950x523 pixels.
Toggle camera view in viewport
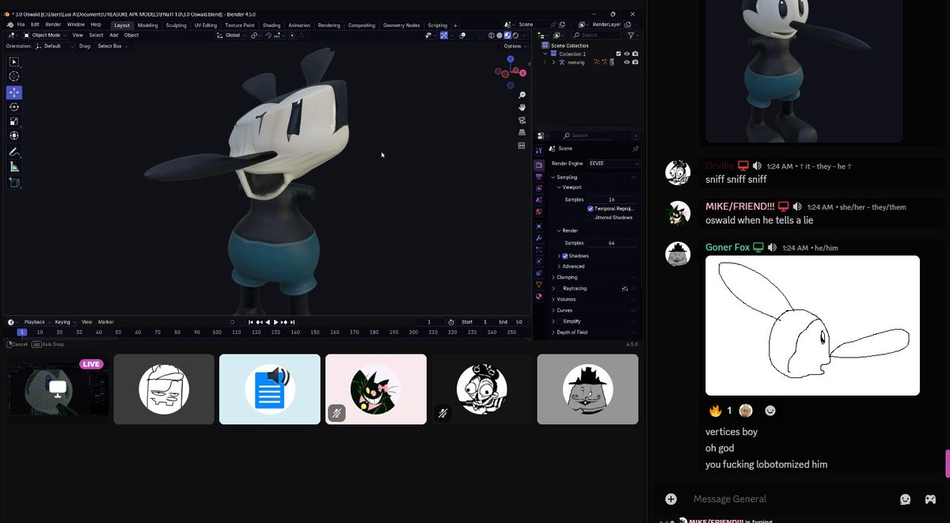tap(522, 120)
